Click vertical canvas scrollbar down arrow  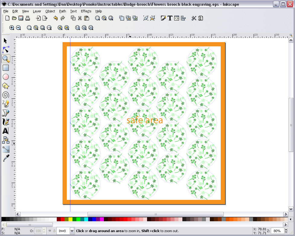point(291,209)
